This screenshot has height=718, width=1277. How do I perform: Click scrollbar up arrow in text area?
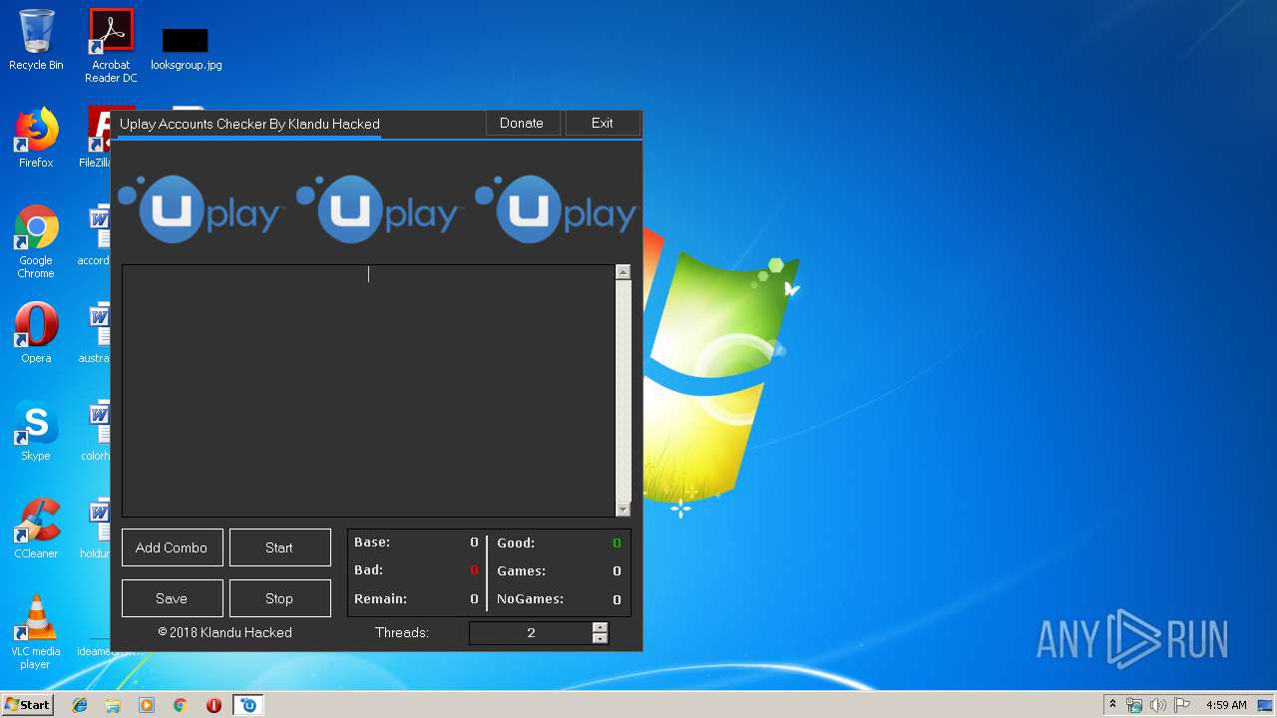pyautogui.click(x=624, y=272)
